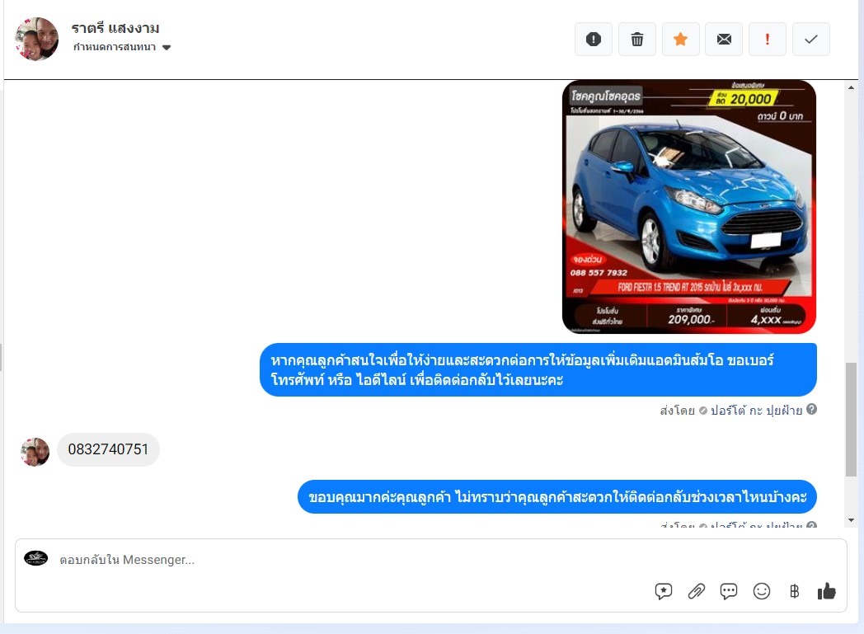This screenshot has height=634, width=864.
Task: Delete conversation using trash icon
Action: point(637,39)
